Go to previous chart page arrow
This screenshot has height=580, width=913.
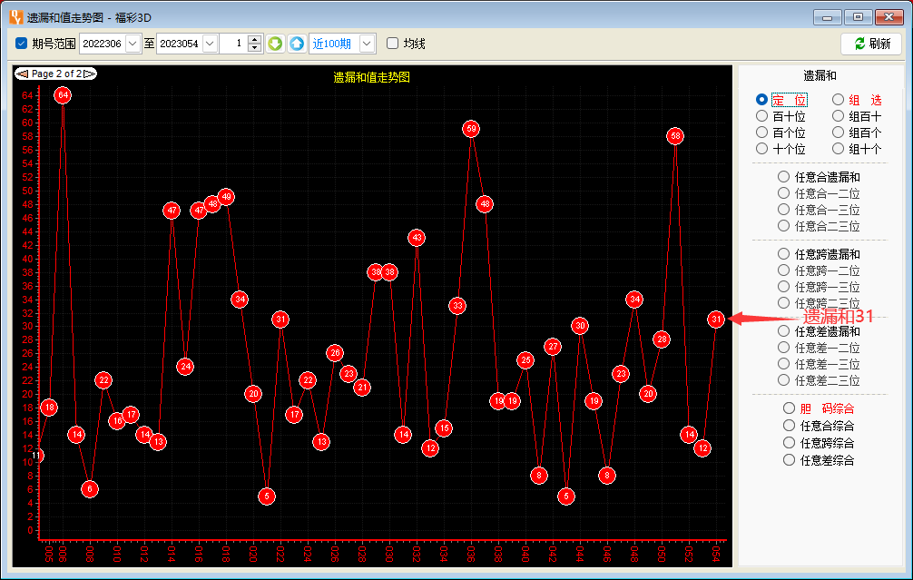23,74
